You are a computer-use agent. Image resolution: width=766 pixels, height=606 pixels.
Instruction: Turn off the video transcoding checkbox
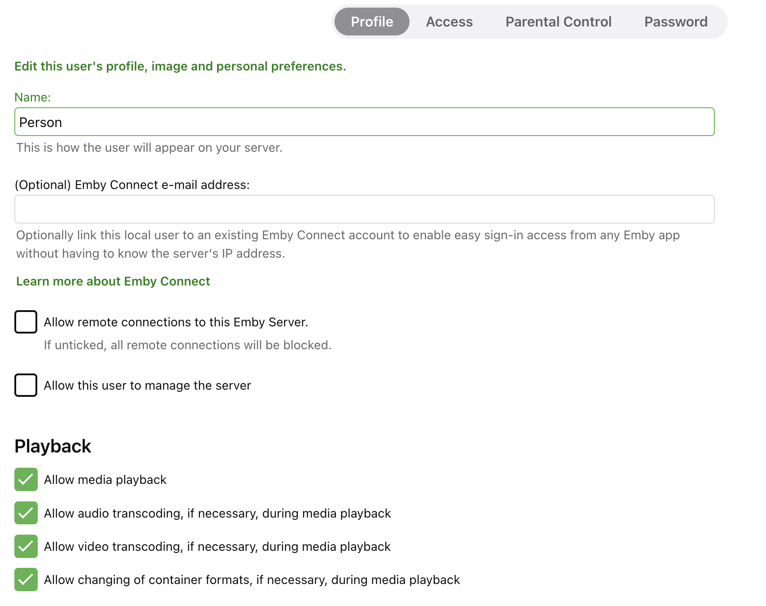pyautogui.click(x=26, y=546)
